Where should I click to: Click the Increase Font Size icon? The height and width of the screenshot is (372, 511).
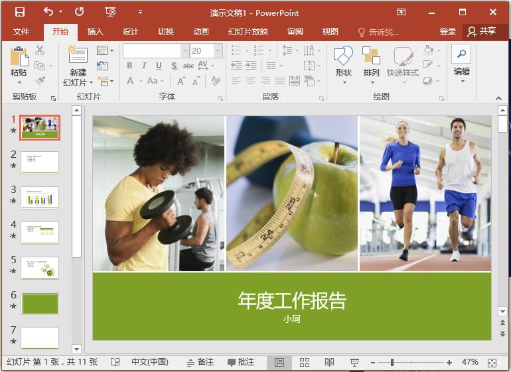click(181, 81)
